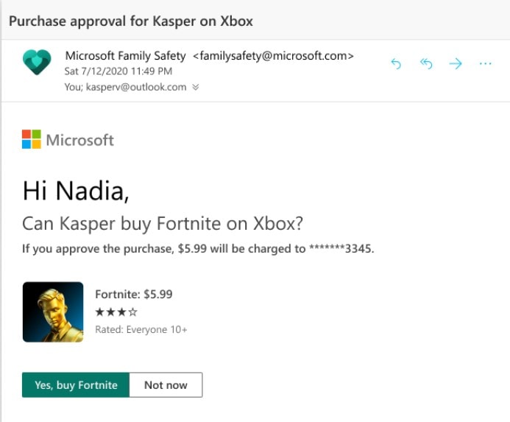Expand the recipients list chevron

pyautogui.click(x=196, y=87)
